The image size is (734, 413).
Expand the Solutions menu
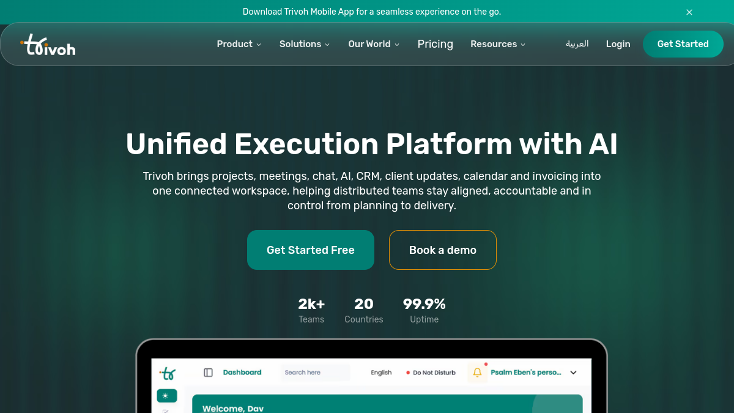pyautogui.click(x=305, y=44)
